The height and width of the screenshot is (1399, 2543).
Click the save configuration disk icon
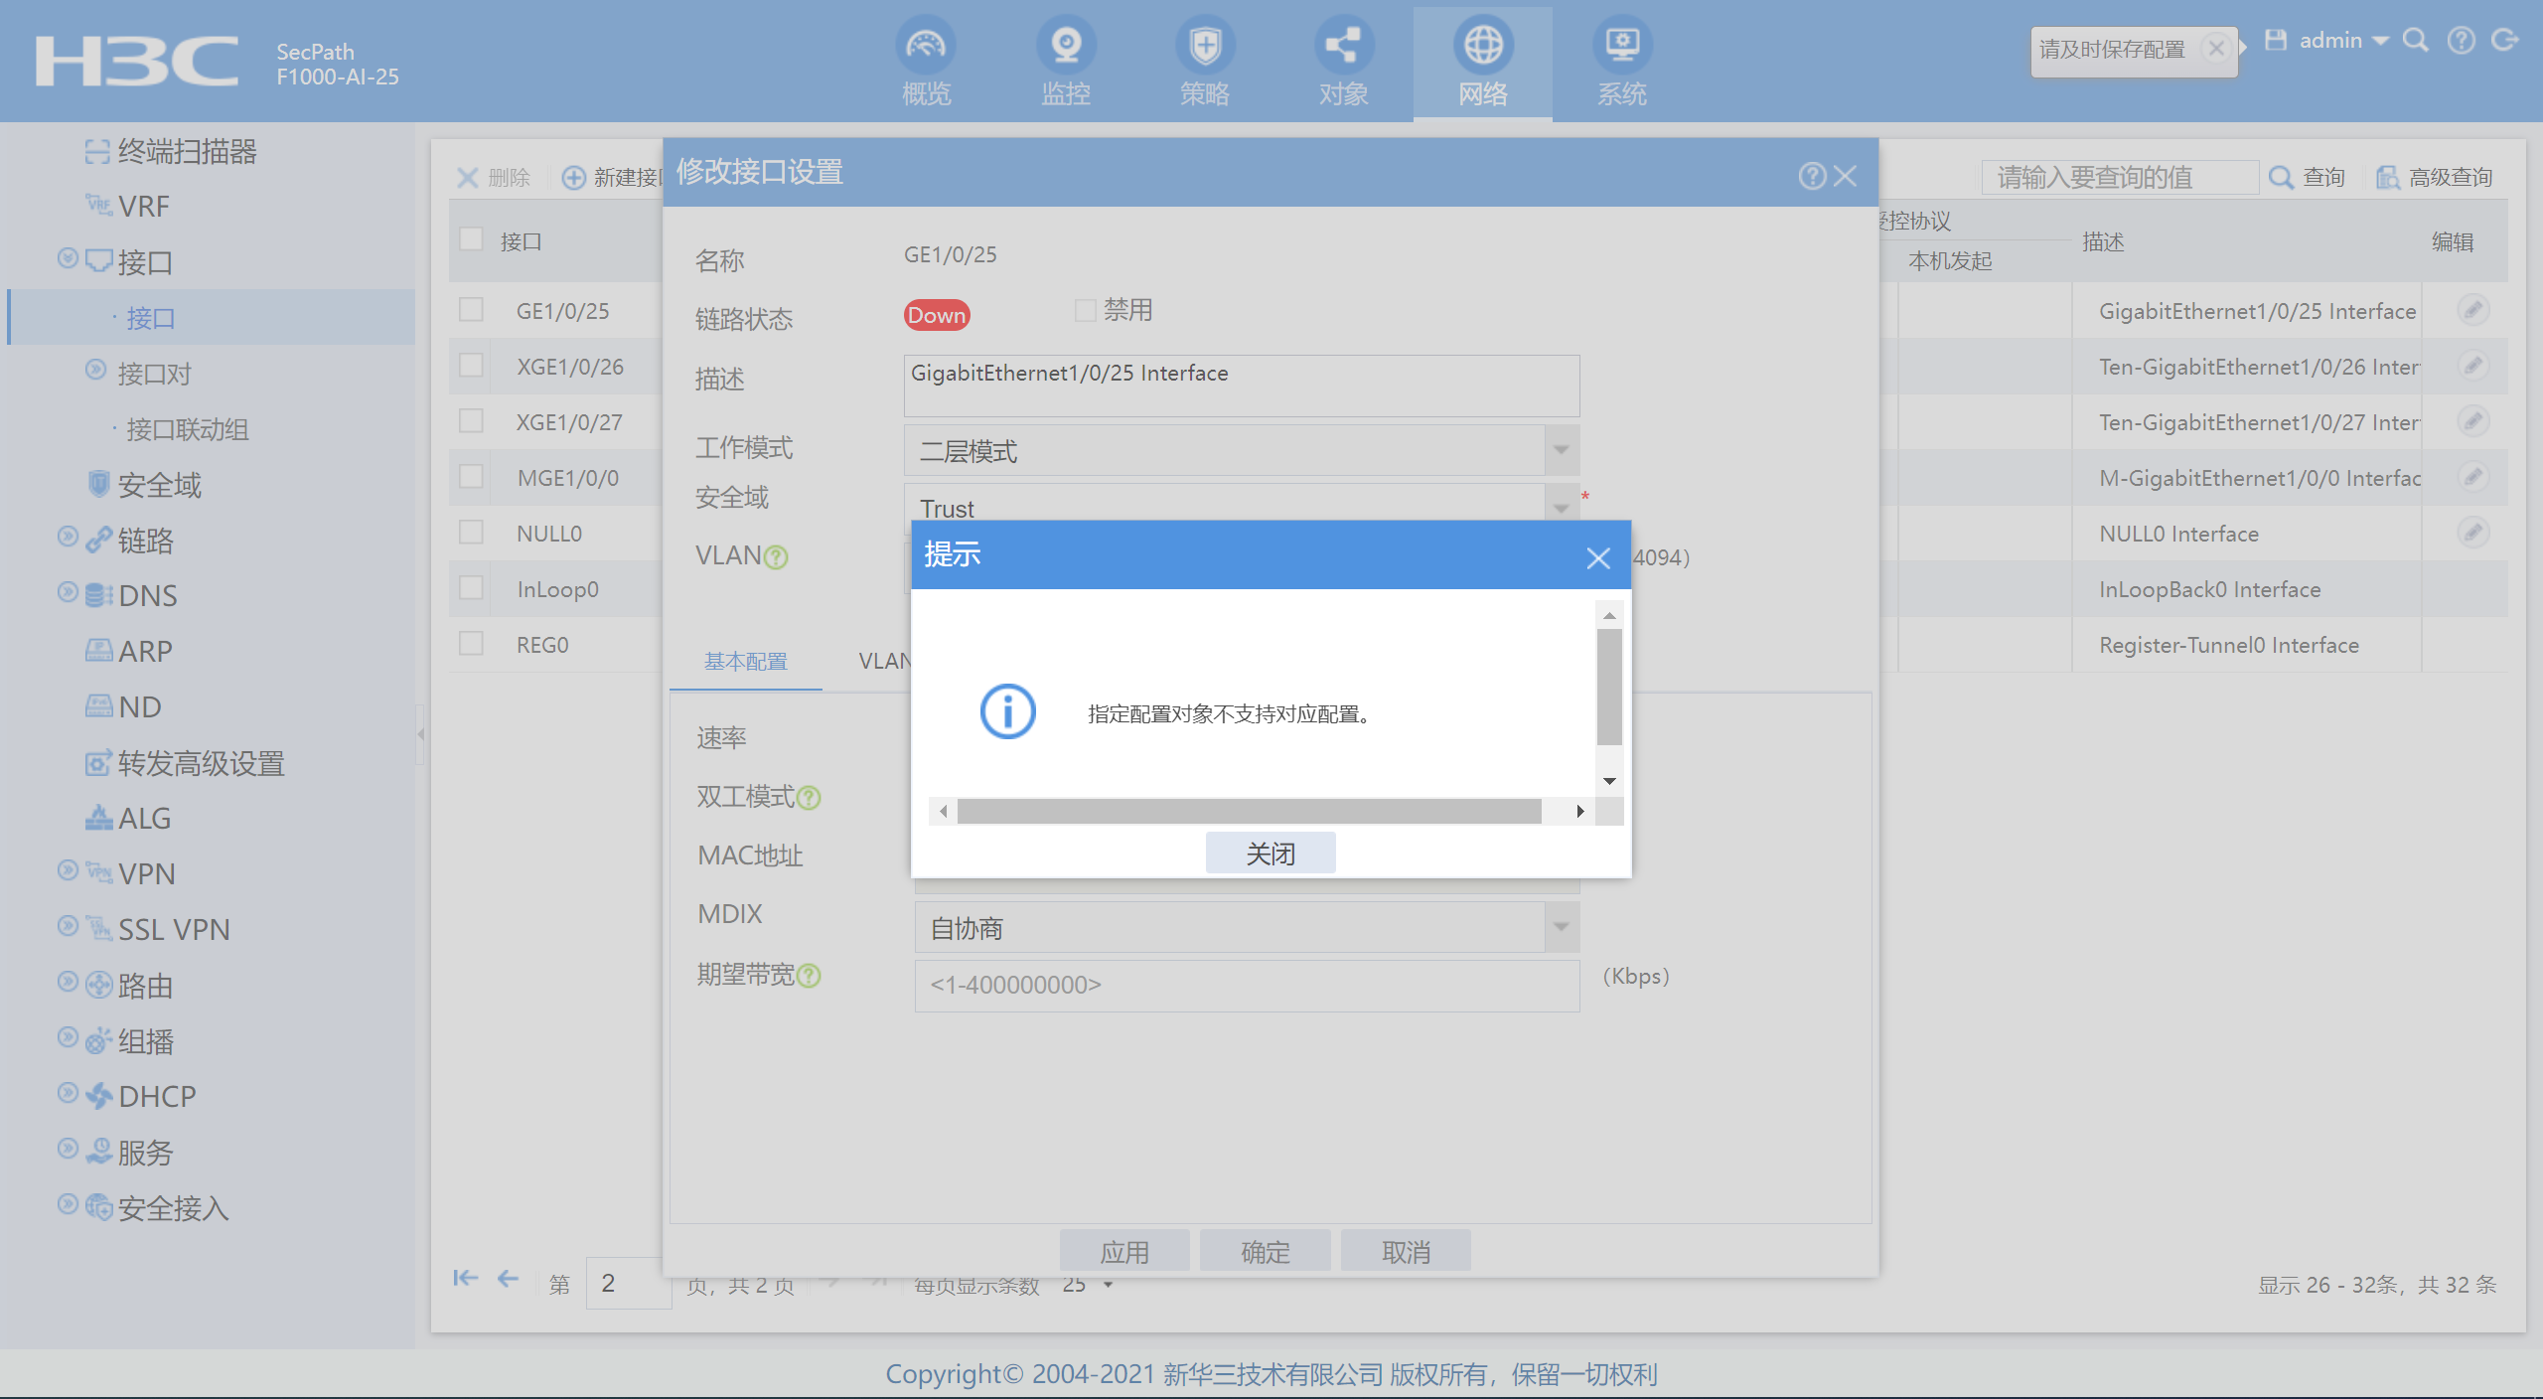[x=2276, y=40]
